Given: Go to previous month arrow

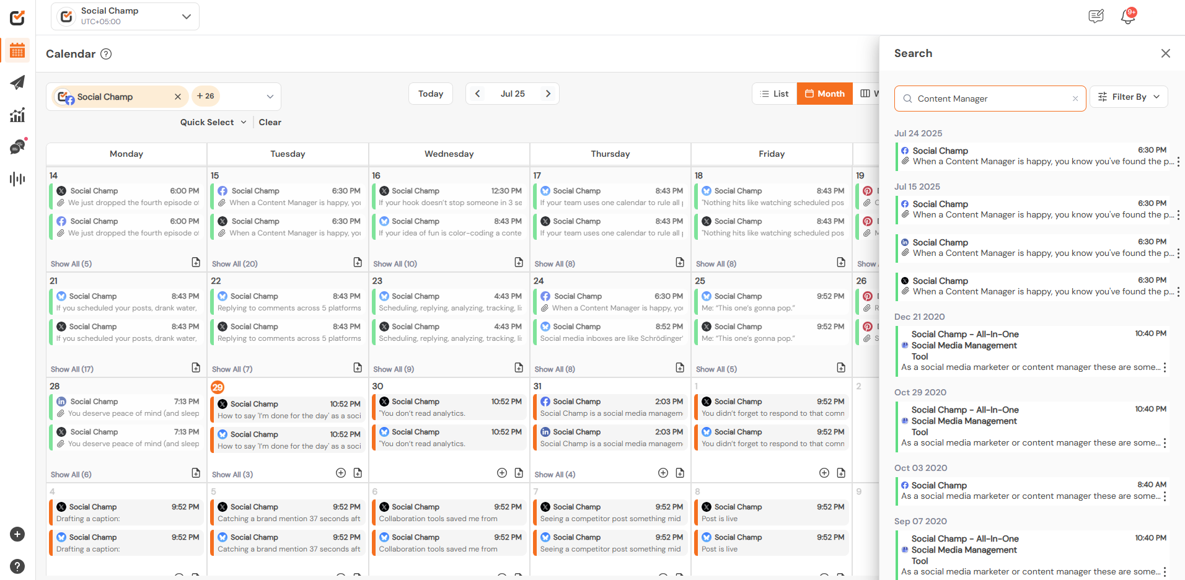Looking at the screenshot, I should coord(477,94).
